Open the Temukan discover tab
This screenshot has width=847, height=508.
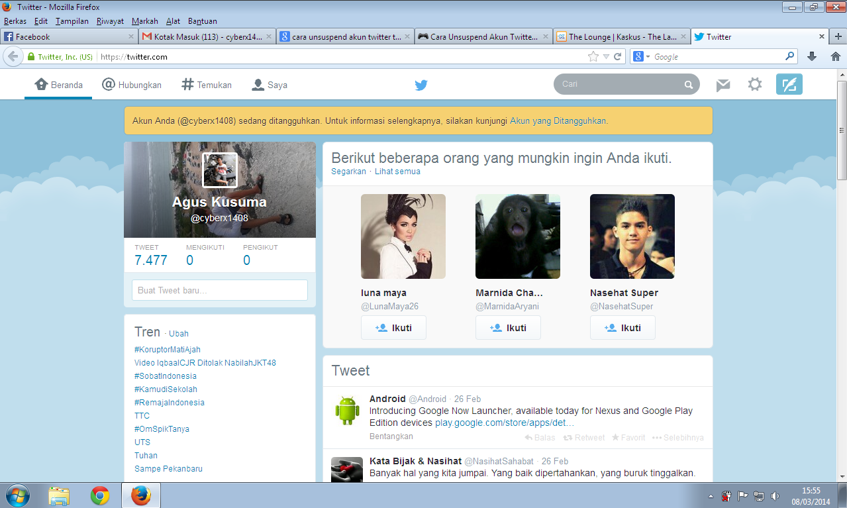click(207, 85)
